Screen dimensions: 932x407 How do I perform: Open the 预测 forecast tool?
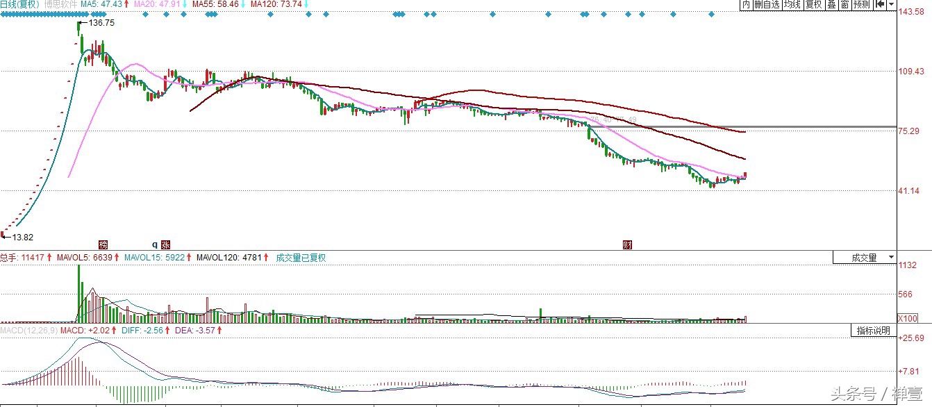861,5
